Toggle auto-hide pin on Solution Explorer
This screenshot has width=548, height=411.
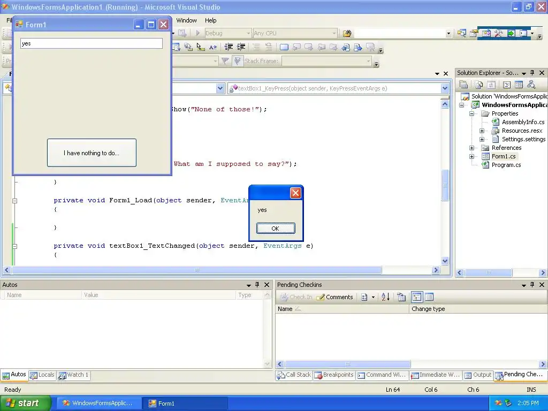tap(532, 73)
